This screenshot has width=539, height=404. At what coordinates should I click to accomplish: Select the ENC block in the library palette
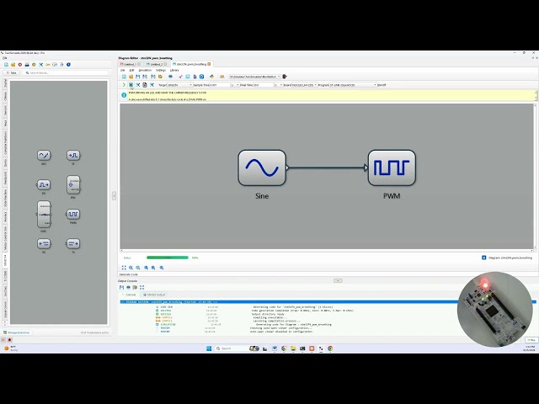tap(73, 185)
